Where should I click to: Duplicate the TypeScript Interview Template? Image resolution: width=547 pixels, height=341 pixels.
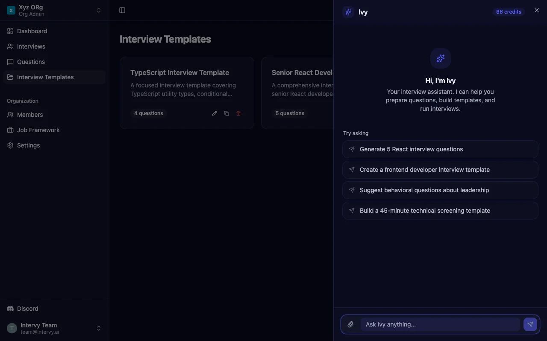(x=226, y=113)
